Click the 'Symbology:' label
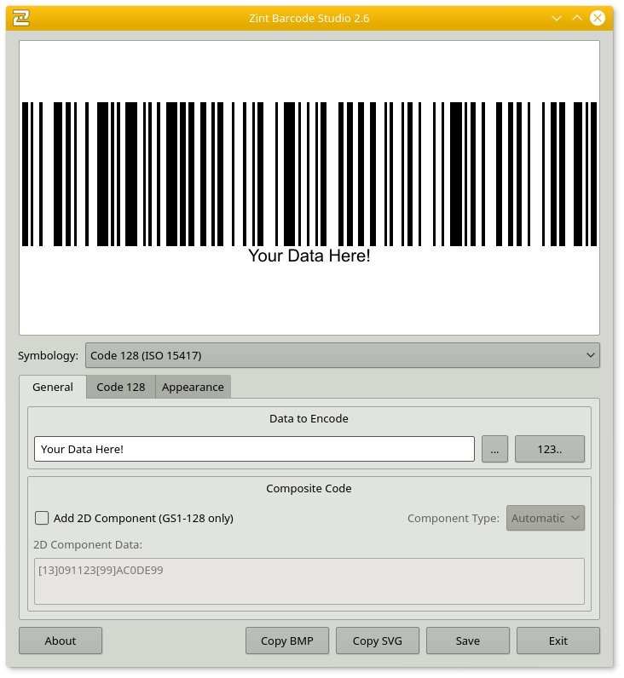Screen dimensions: 624x678 click(48, 355)
